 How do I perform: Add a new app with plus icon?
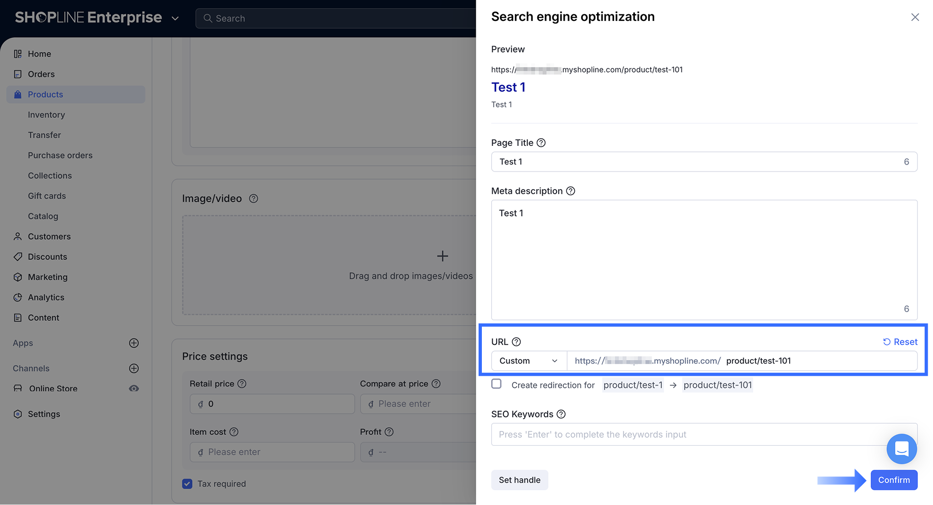coord(134,343)
